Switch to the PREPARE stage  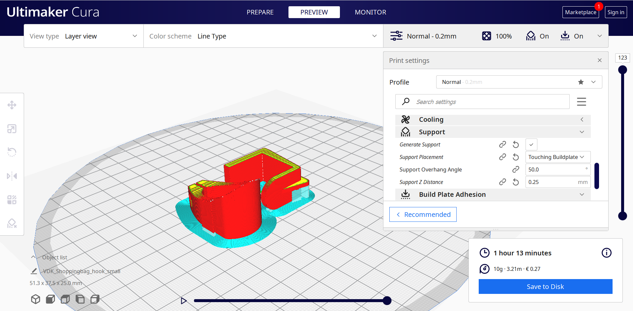click(260, 12)
